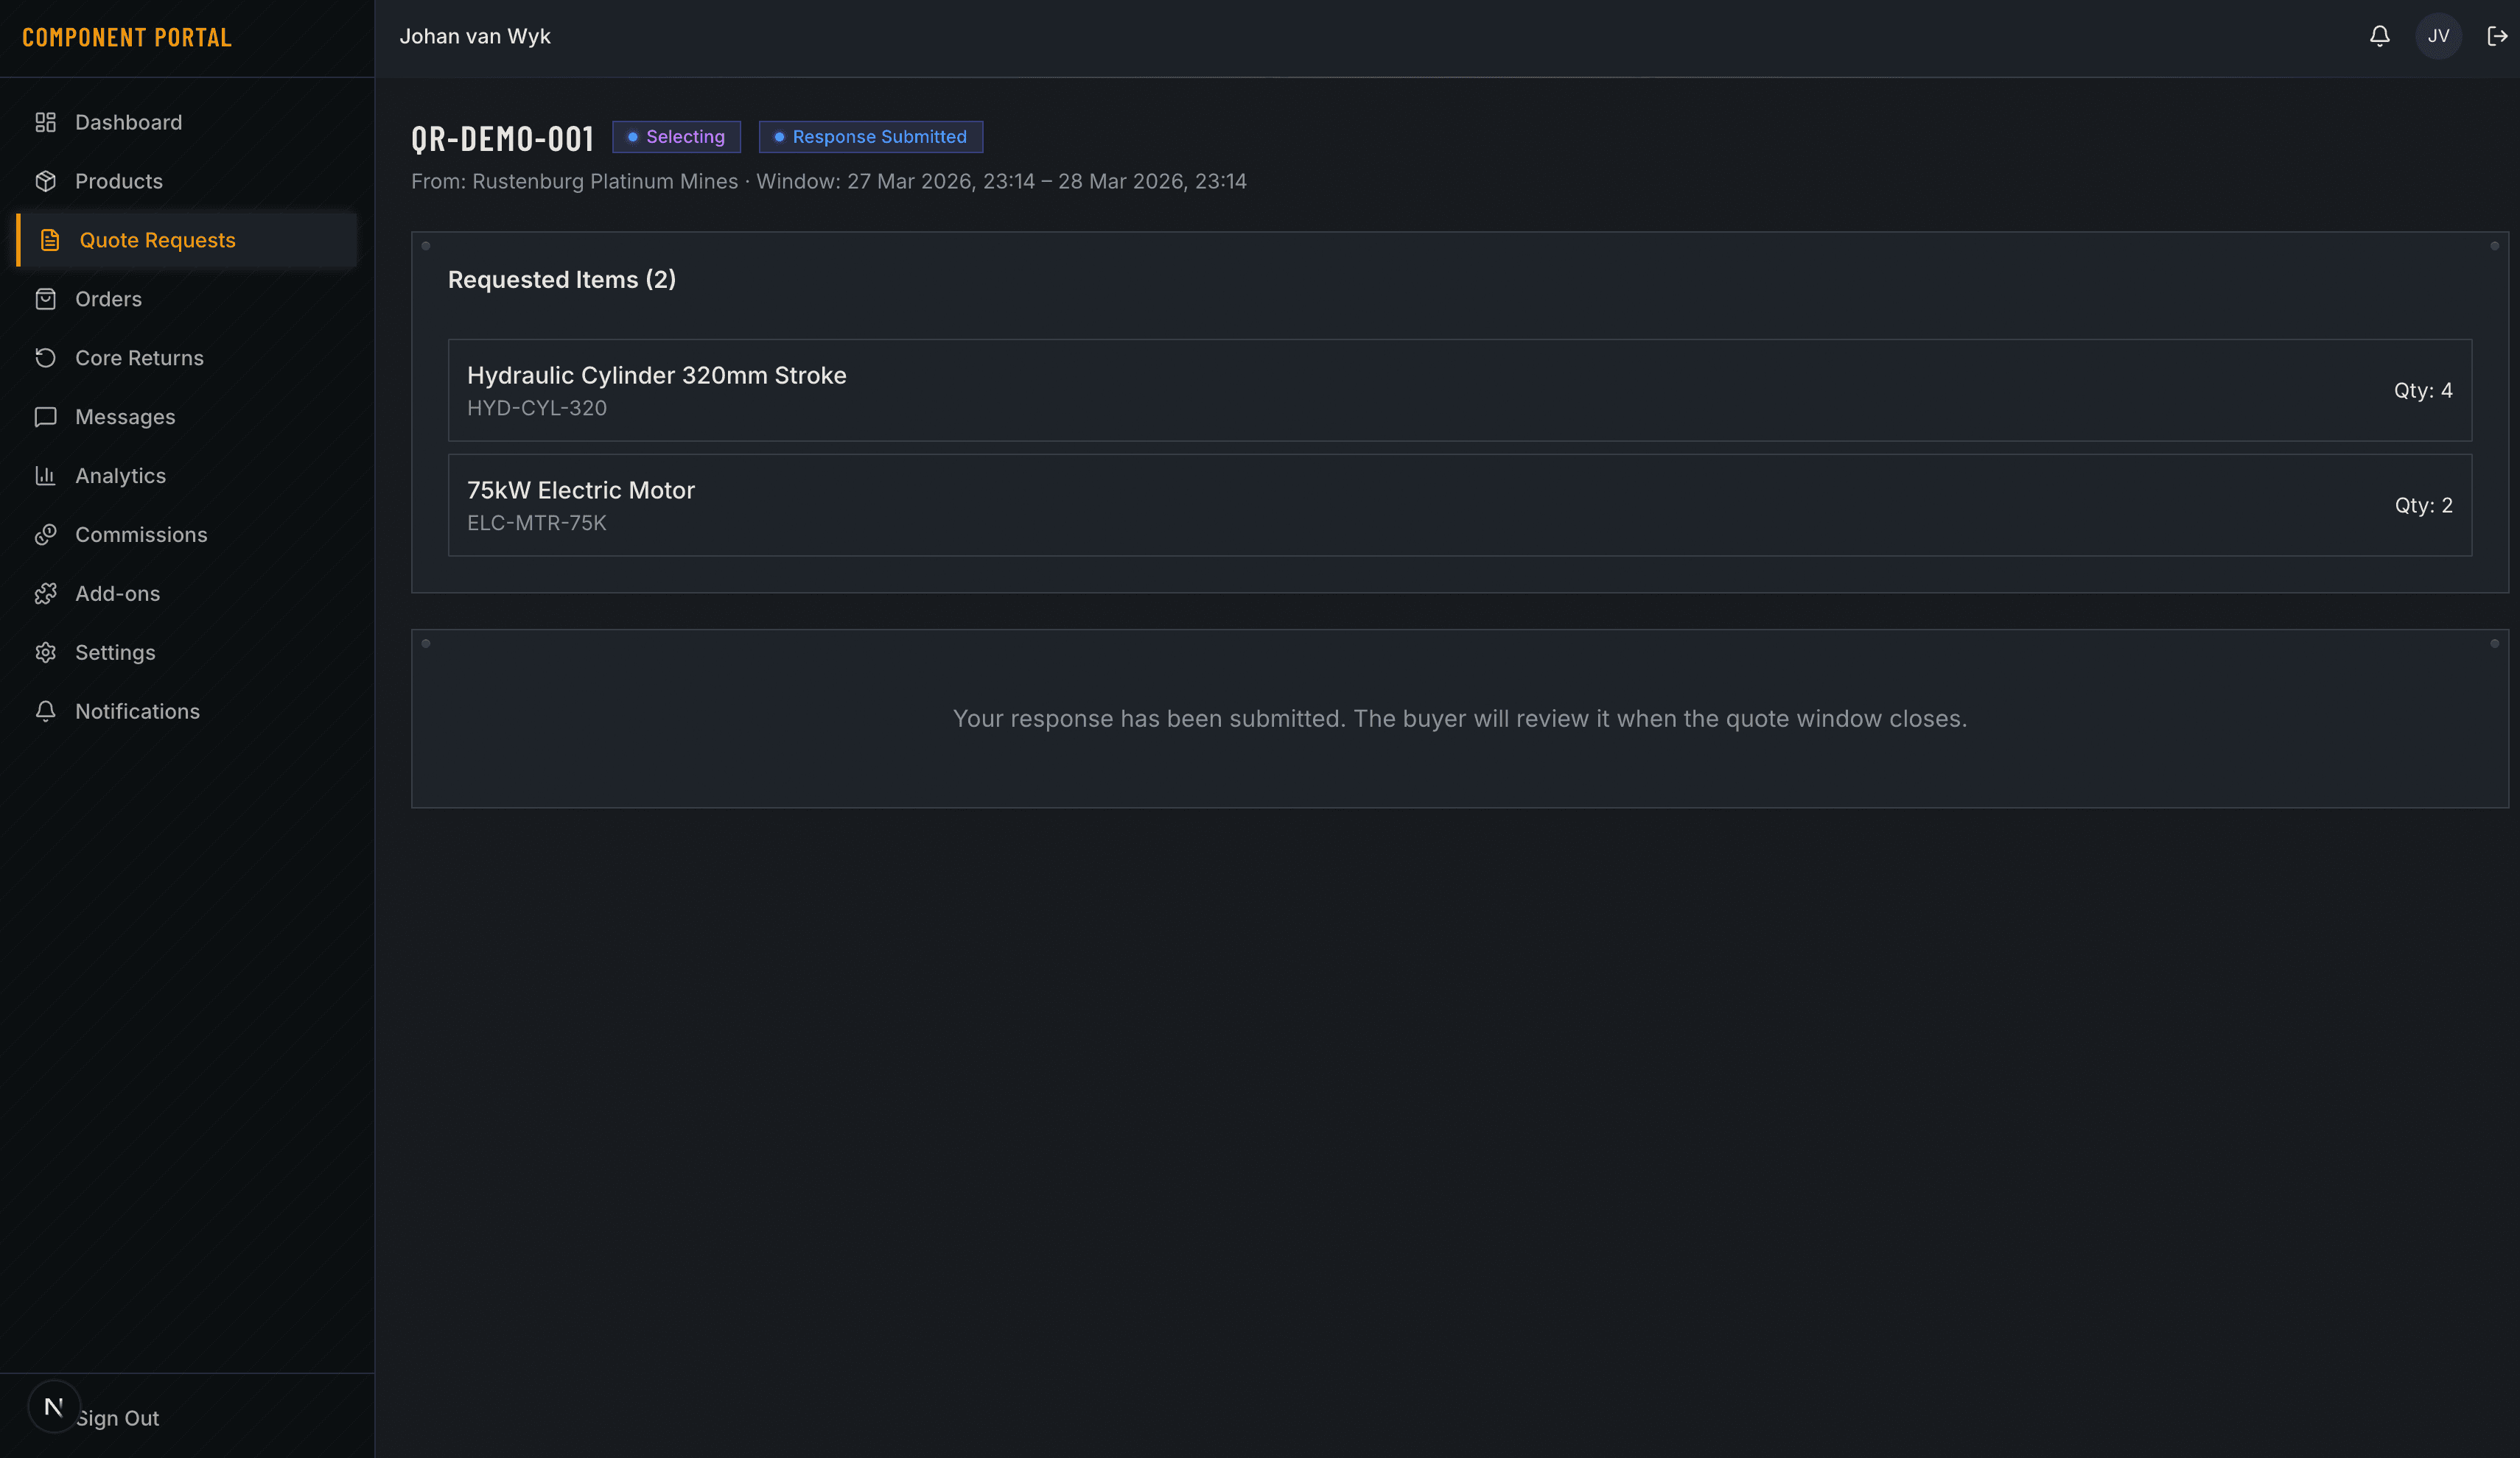Click the Component Portal logo
2520x1458 pixels.
127,38
